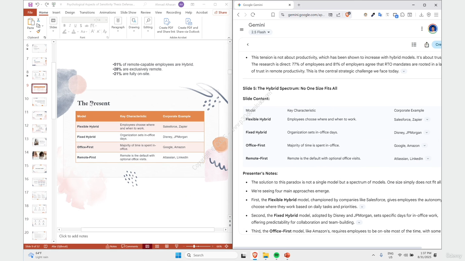Click the Format Painter brush icon
Viewport: 465px width, 261px height.
38,32
